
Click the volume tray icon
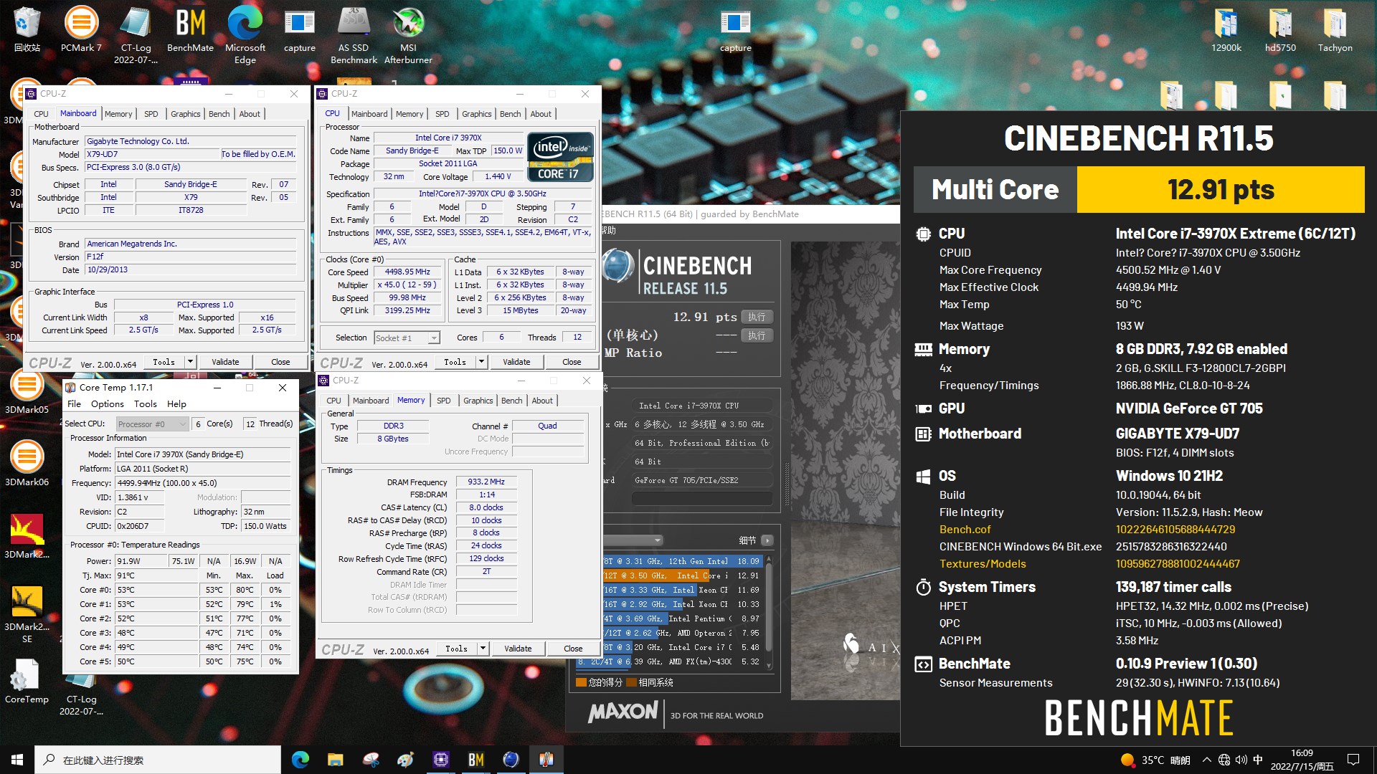[x=1241, y=760]
